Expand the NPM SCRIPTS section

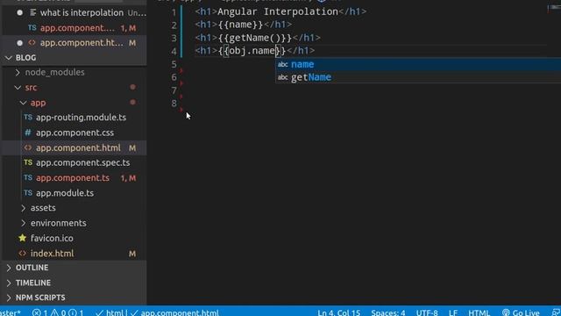40,298
